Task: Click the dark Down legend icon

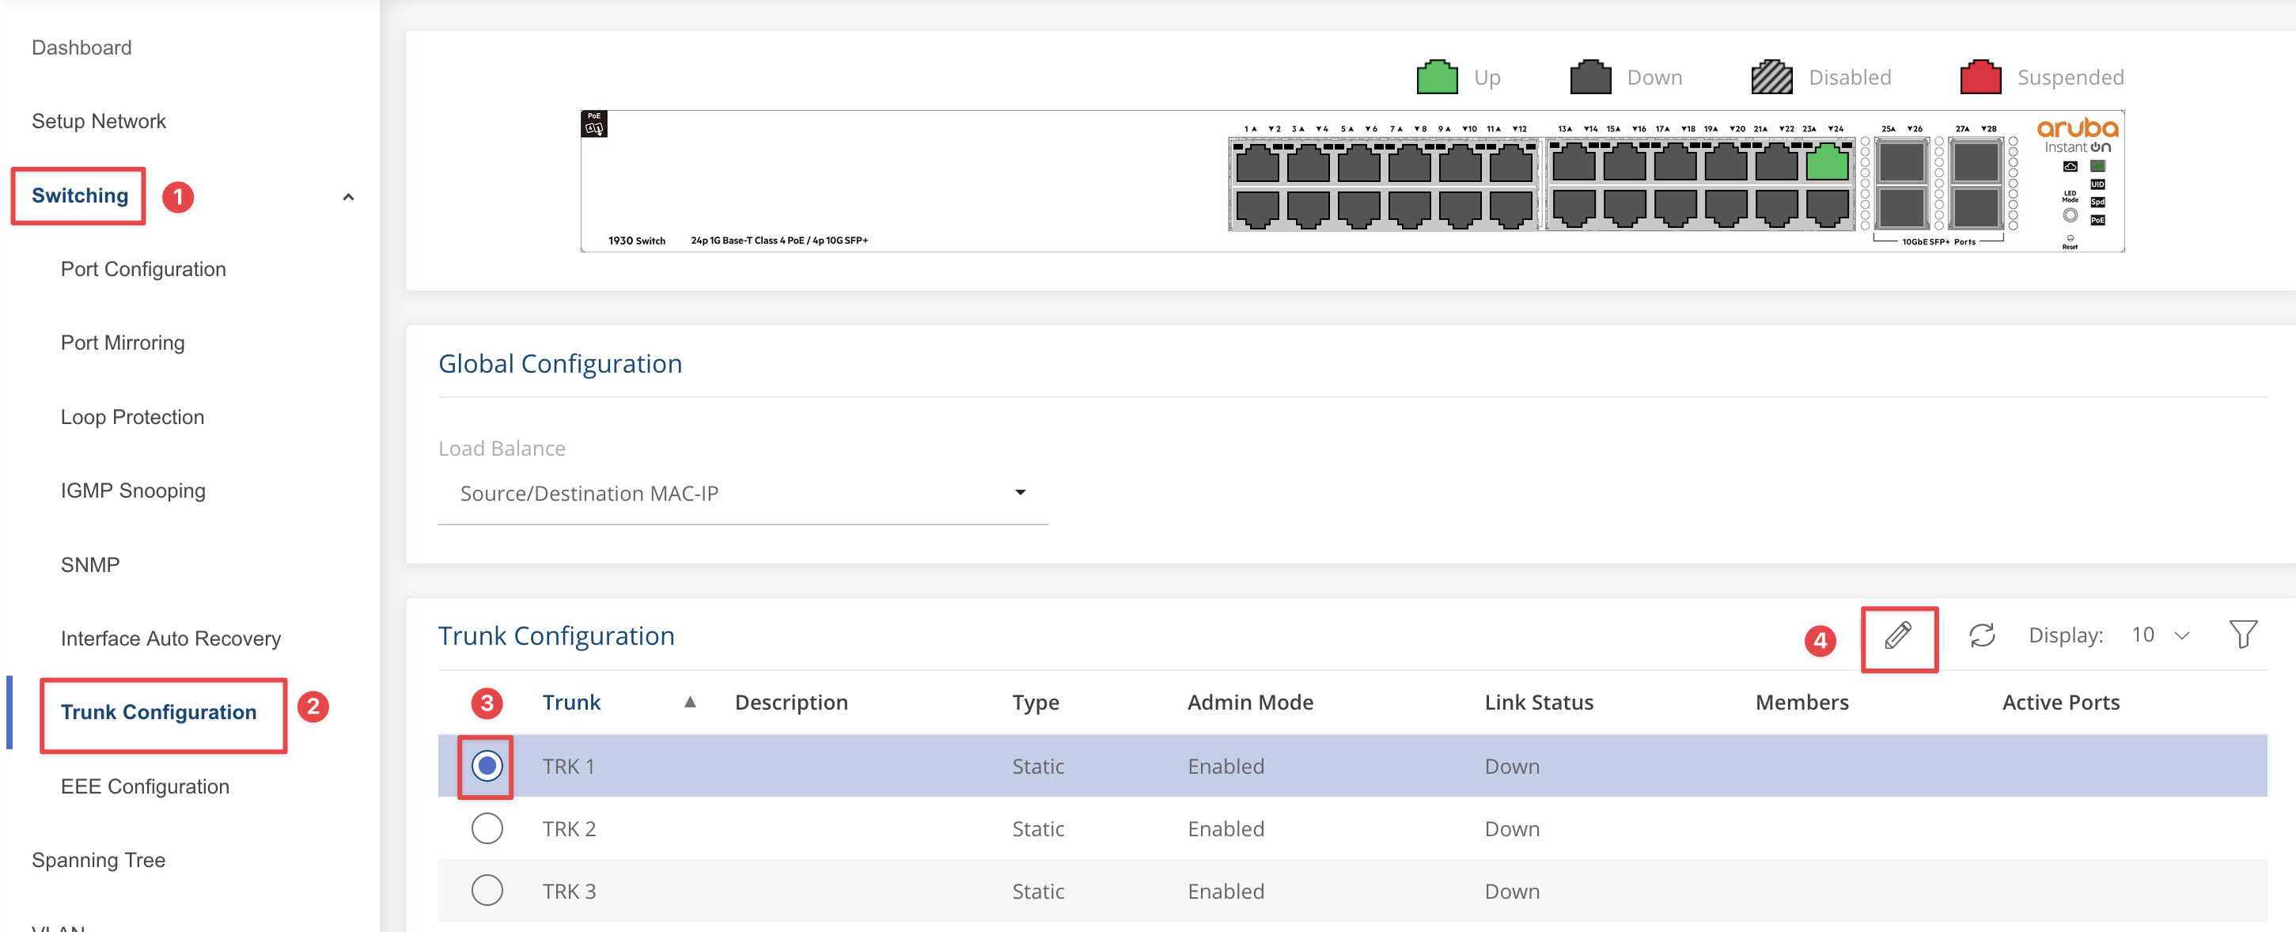Action: pos(1590,77)
